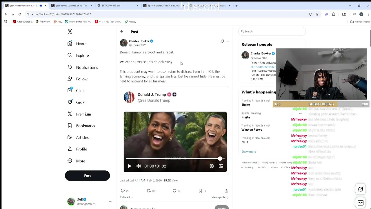Open the Winston Peters trending topic
371x209 pixels.
coord(252,129)
